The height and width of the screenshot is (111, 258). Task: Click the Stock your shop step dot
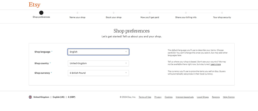[114, 13]
